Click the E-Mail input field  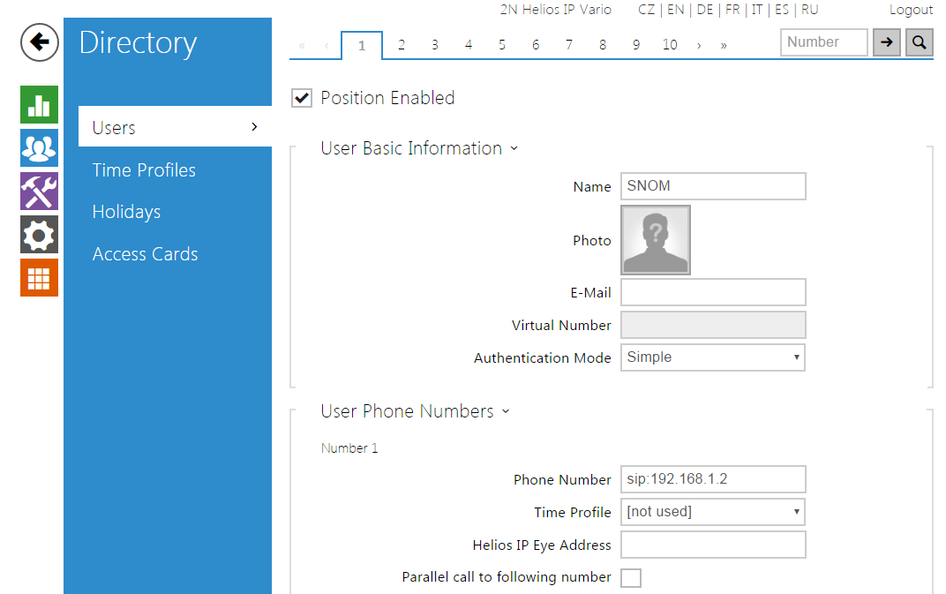coord(713,292)
